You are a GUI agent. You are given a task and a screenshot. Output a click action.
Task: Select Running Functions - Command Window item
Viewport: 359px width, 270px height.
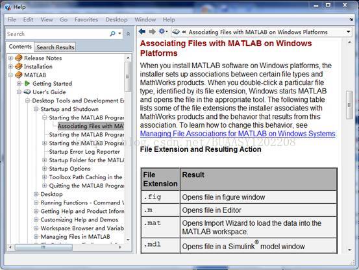[x=82, y=202]
